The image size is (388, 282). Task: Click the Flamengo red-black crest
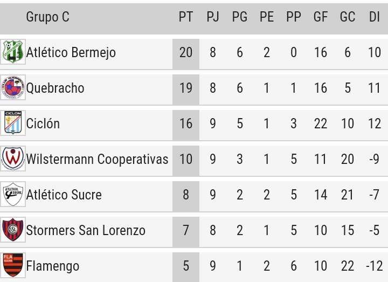(13, 265)
